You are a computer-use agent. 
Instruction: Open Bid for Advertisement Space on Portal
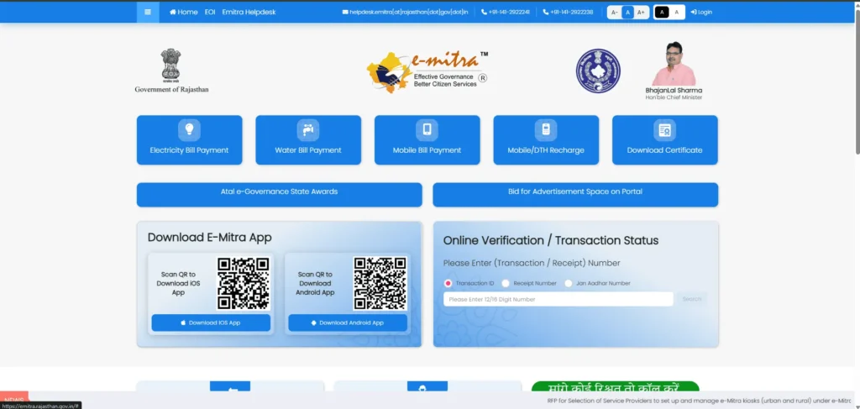coord(575,195)
